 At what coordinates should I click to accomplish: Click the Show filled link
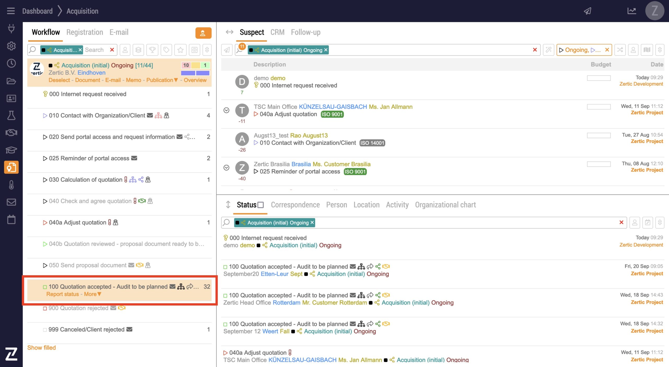(42, 348)
